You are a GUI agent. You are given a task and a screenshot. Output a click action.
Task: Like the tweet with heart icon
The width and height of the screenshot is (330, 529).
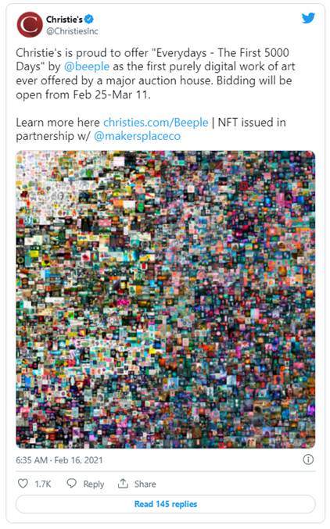point(23,484)
